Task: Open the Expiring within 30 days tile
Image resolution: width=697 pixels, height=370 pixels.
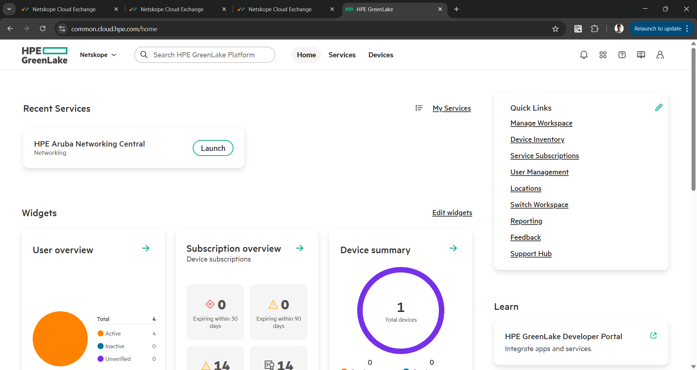Action: pos(215,312)
